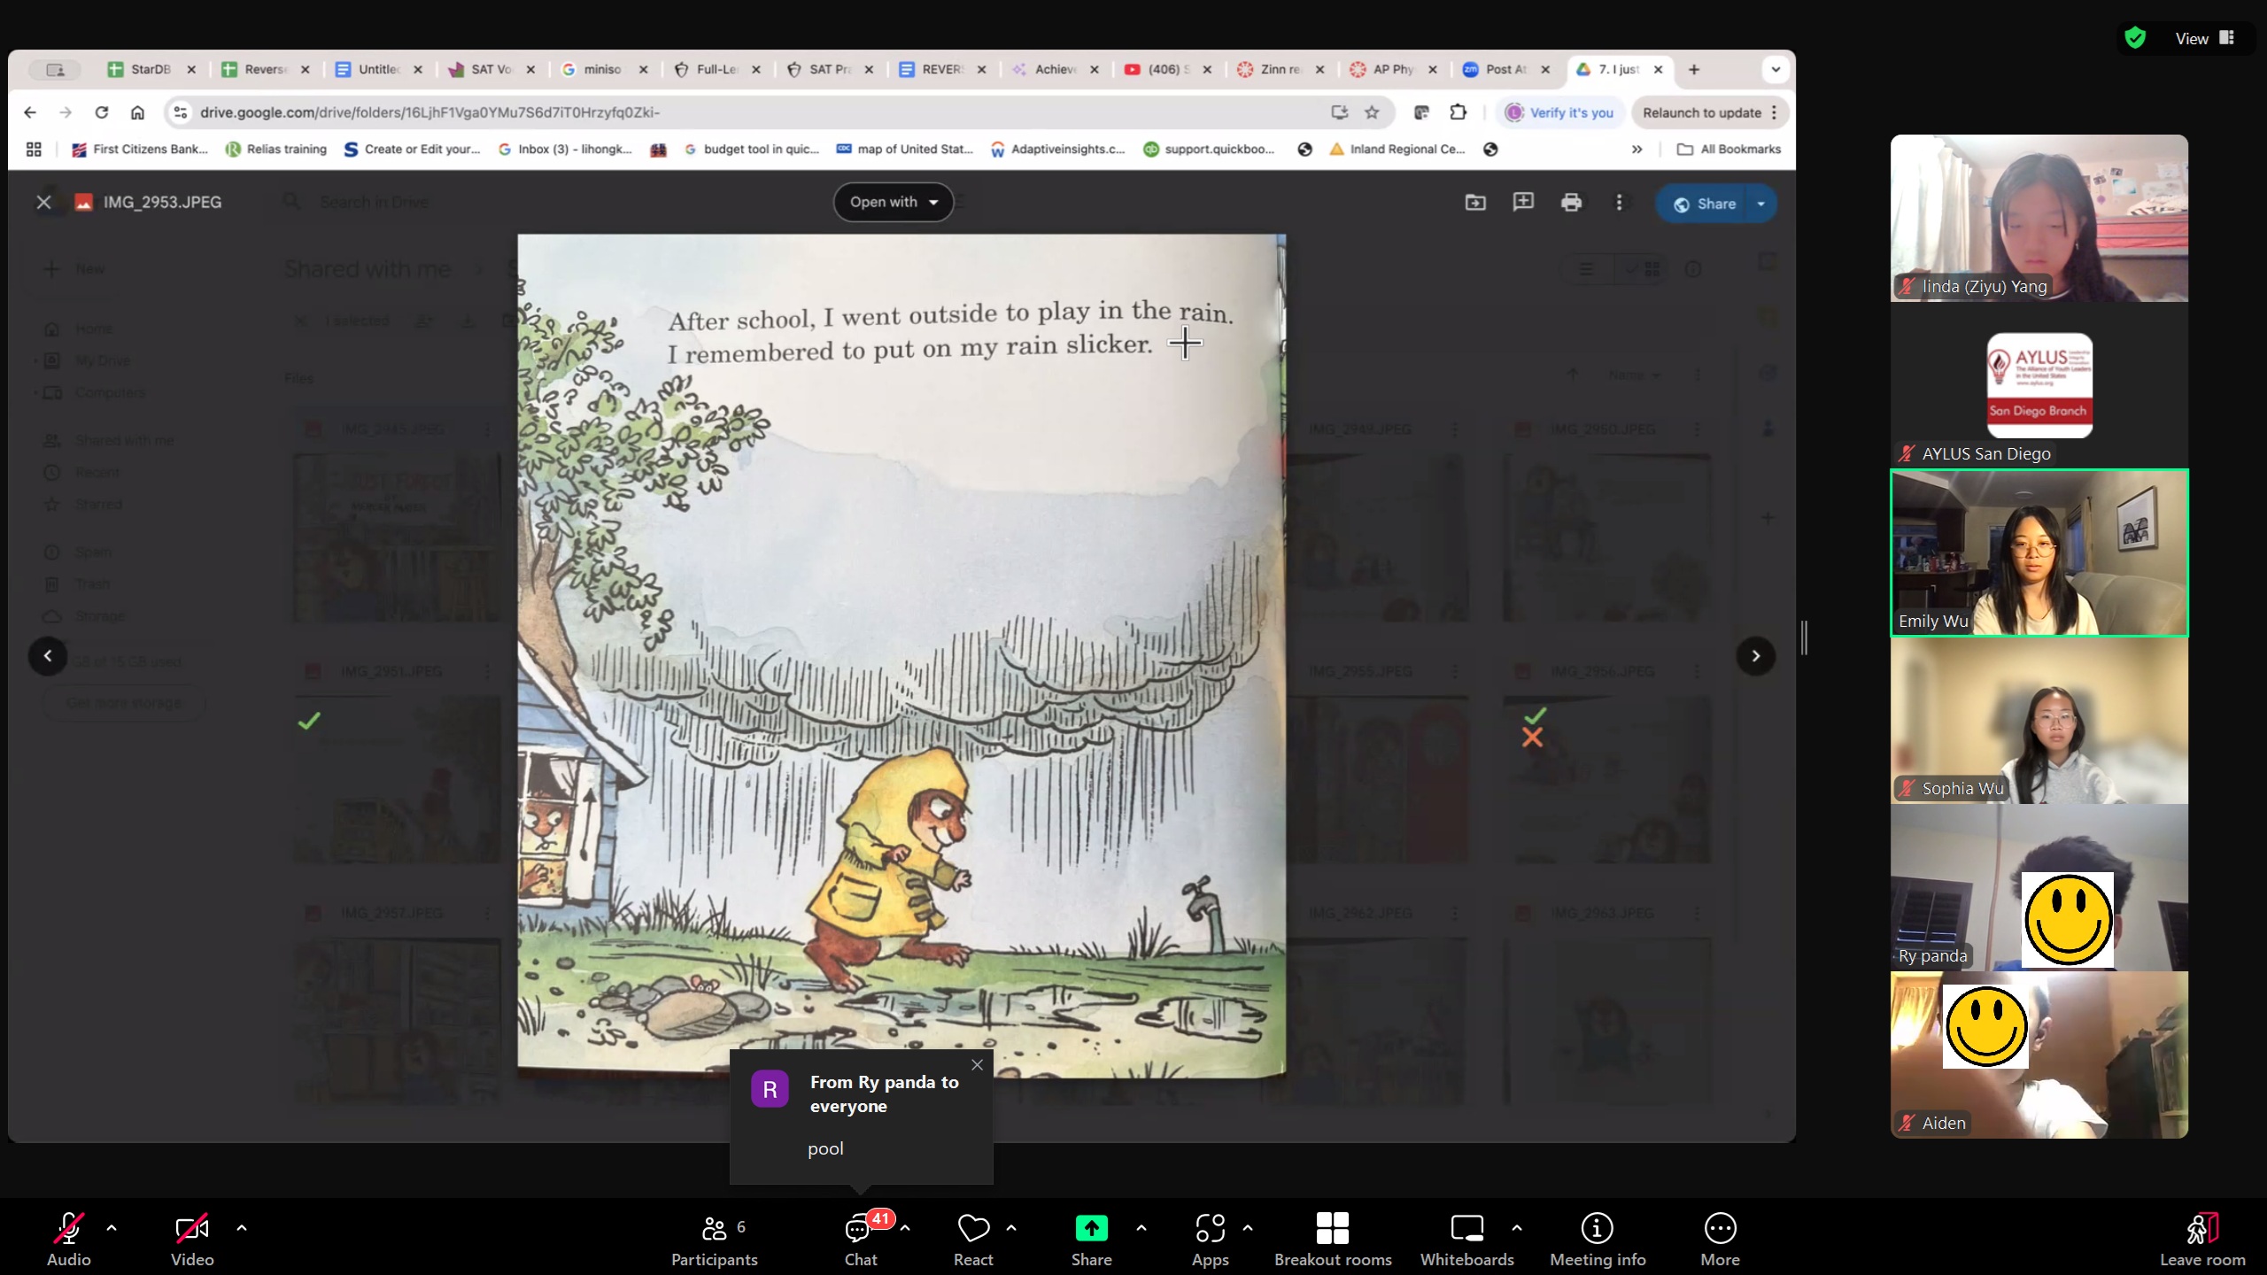Switch to the REVER browser tab
Image resolution: width=2267 pixels, height=1275 pixels.
(x=940, y=69)
